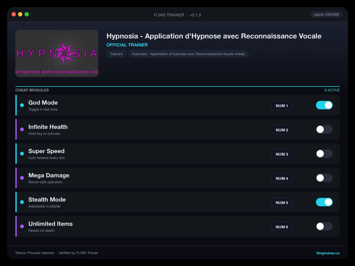
Task: Click the purple dot beside Mega Damage
Action: click(22, 178)
